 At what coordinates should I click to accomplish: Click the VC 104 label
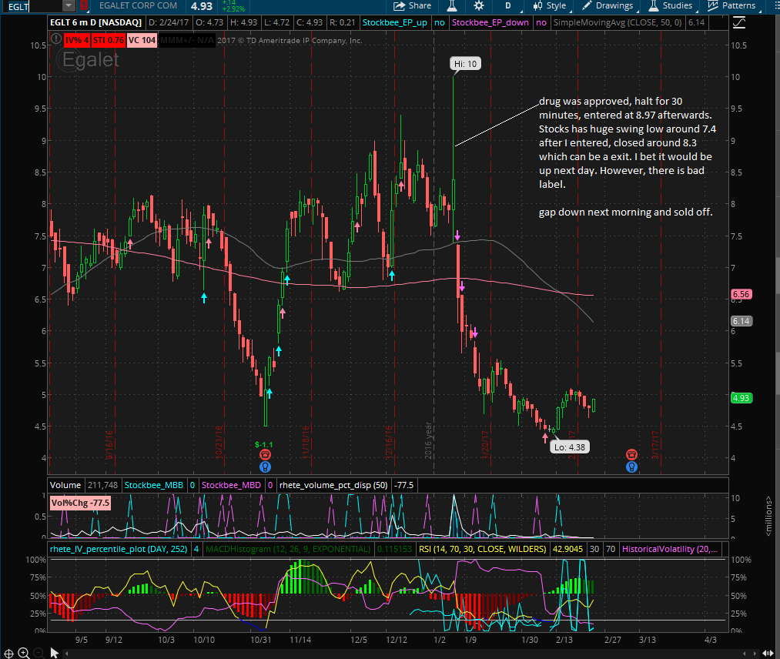[142, 40]
